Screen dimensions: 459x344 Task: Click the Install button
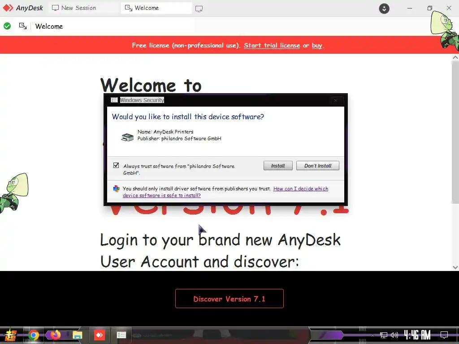pyautogui.click(x=278, y=166)
